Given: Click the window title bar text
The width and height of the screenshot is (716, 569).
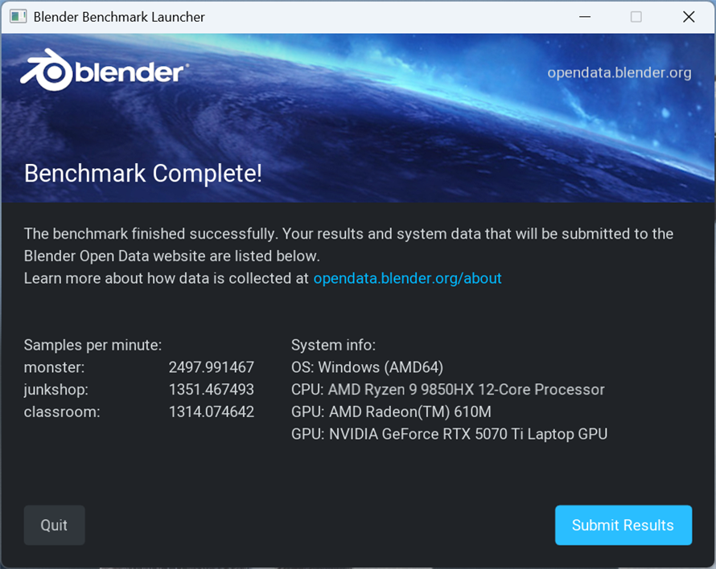Looking at the screenshot, I should pos(119,17).
